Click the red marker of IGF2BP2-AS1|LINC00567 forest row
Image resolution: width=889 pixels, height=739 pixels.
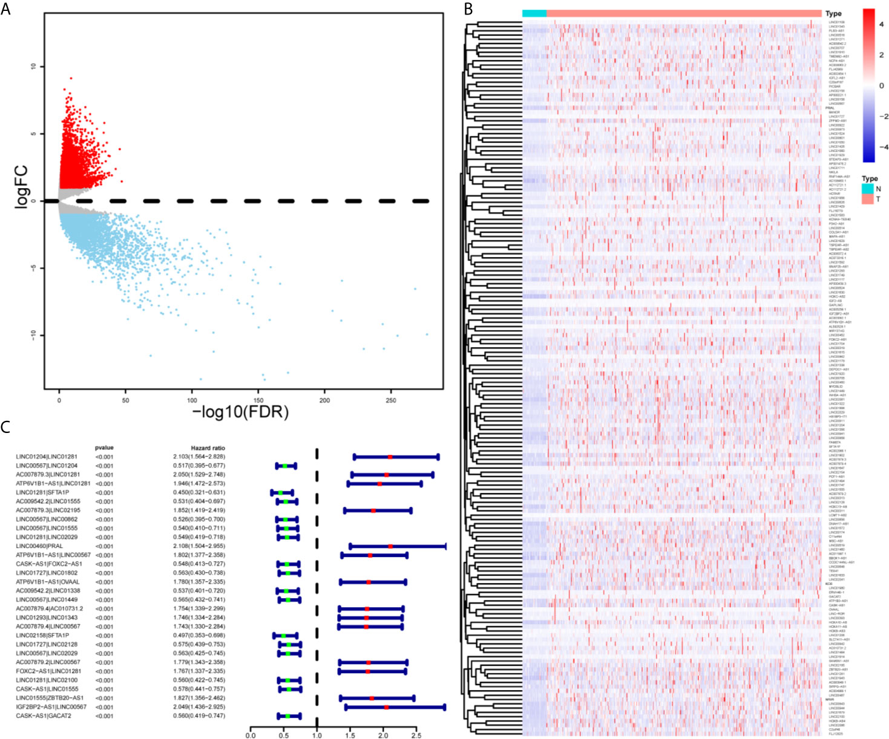point(386,707)
